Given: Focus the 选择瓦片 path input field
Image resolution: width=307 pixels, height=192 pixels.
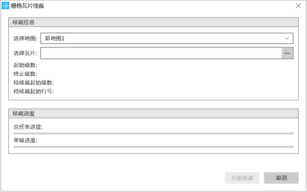Looking at the screenshot, I should click(x=161, y=53).
